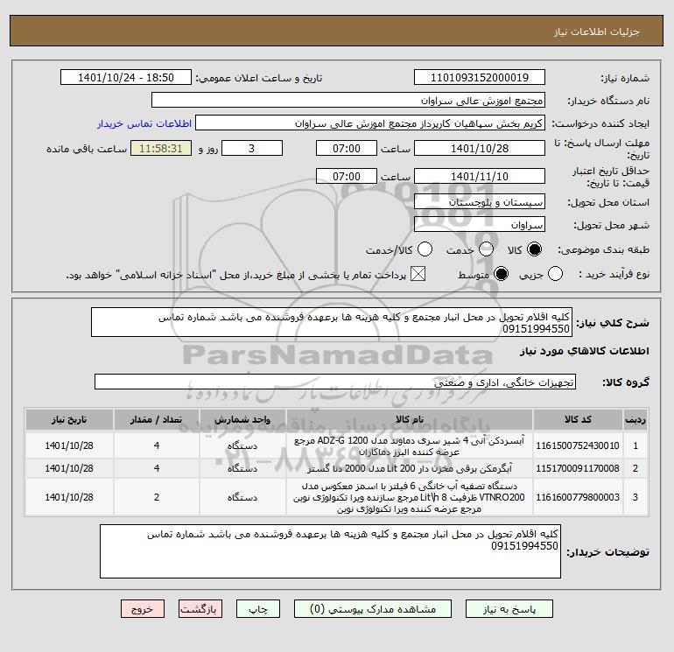This screenshot has height=652, width=674.
Task: Click the water purifier VTNRO200 item name
Action: point(410,497)
